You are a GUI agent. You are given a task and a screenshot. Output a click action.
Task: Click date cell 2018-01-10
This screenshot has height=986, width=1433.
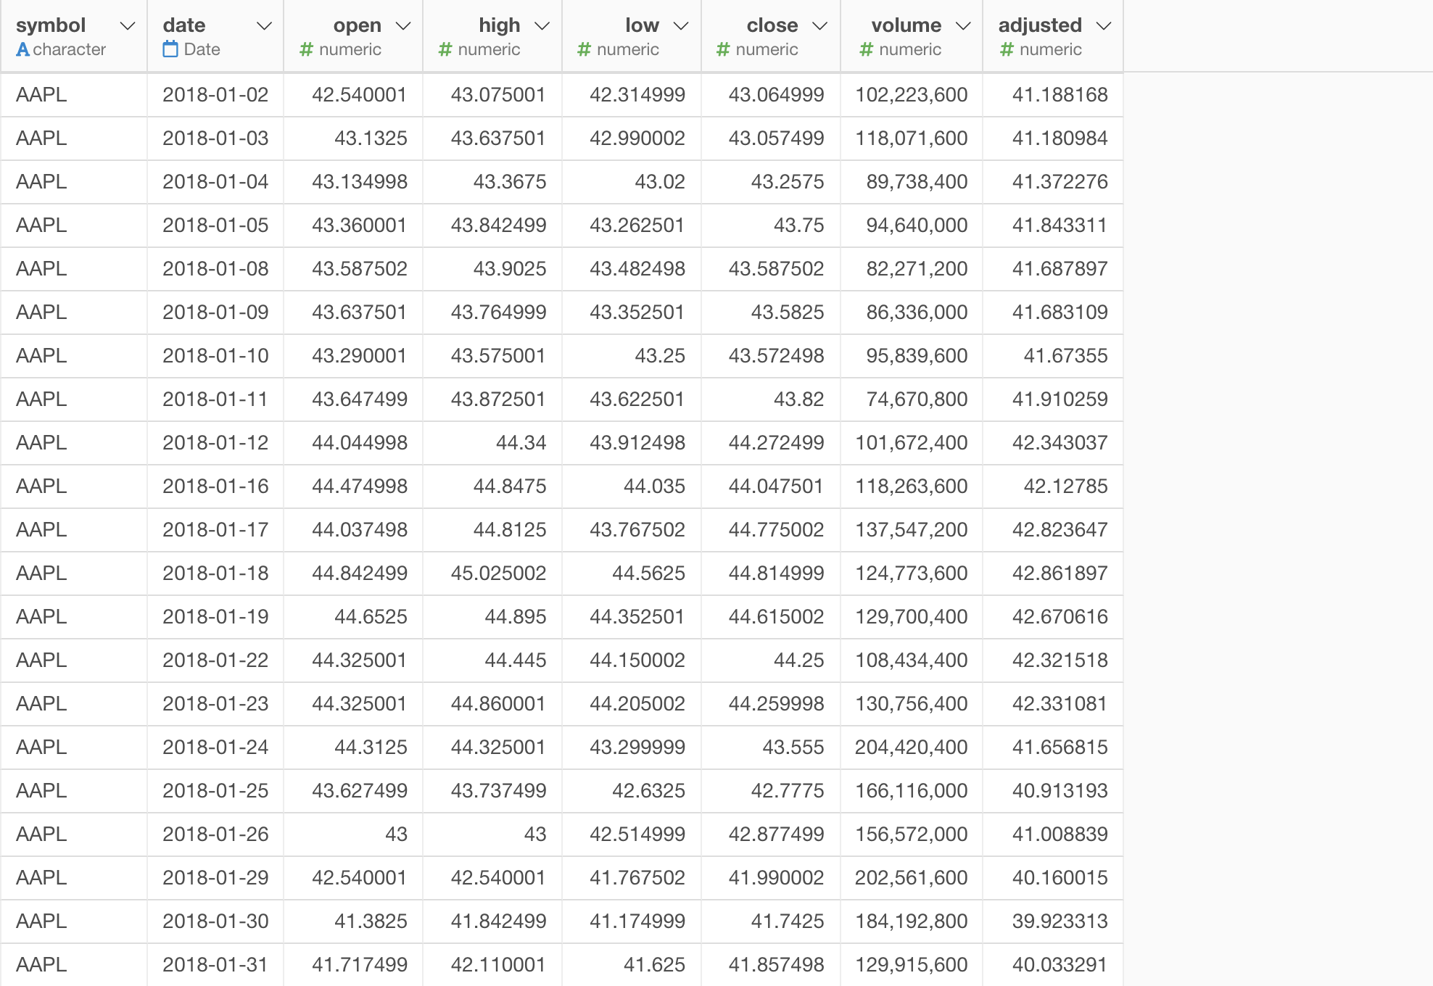point(215,356)
